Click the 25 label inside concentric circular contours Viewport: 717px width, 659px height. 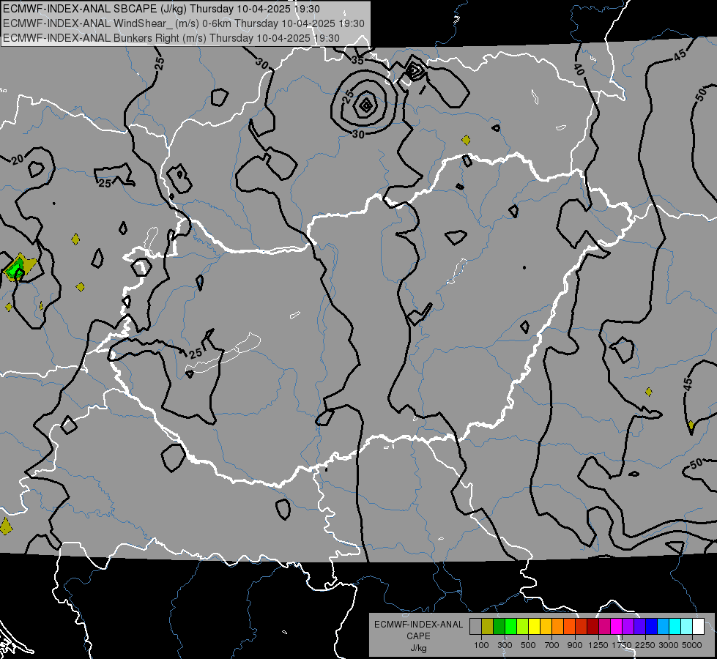coord(349,97)
